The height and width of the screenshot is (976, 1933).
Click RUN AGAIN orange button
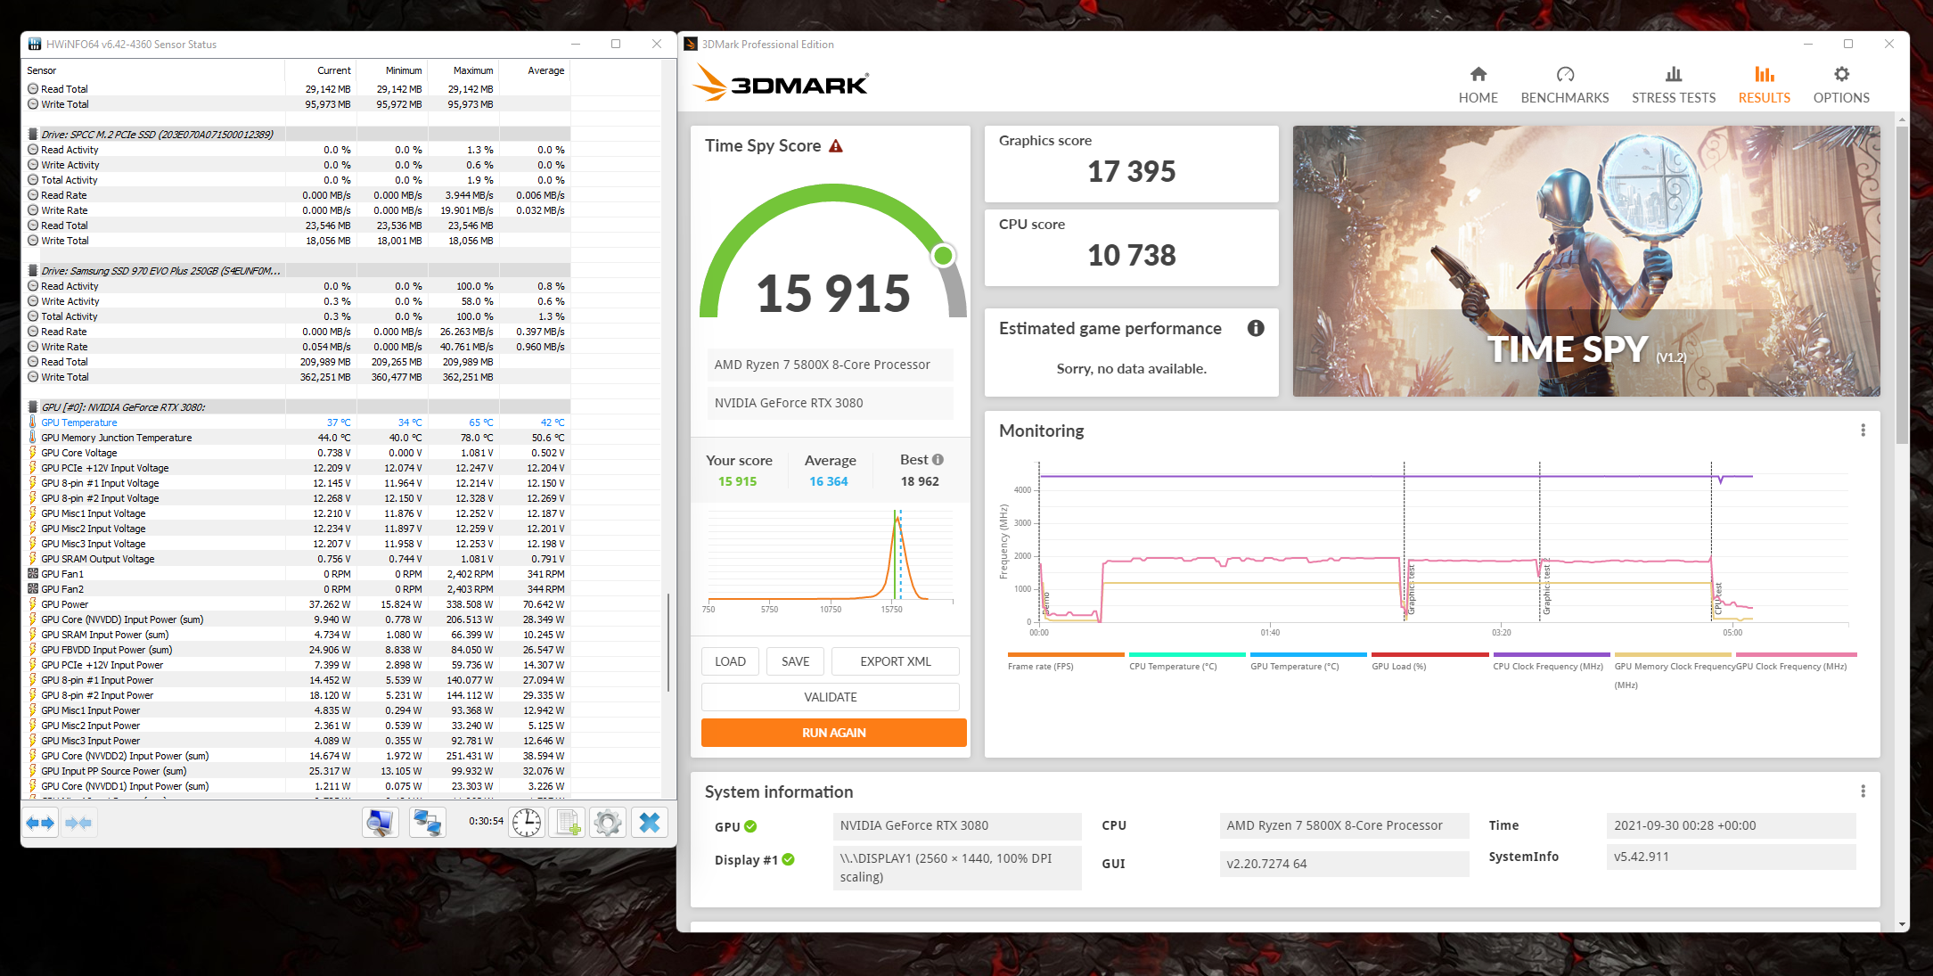pyautogui.click(x=834, y=733)
